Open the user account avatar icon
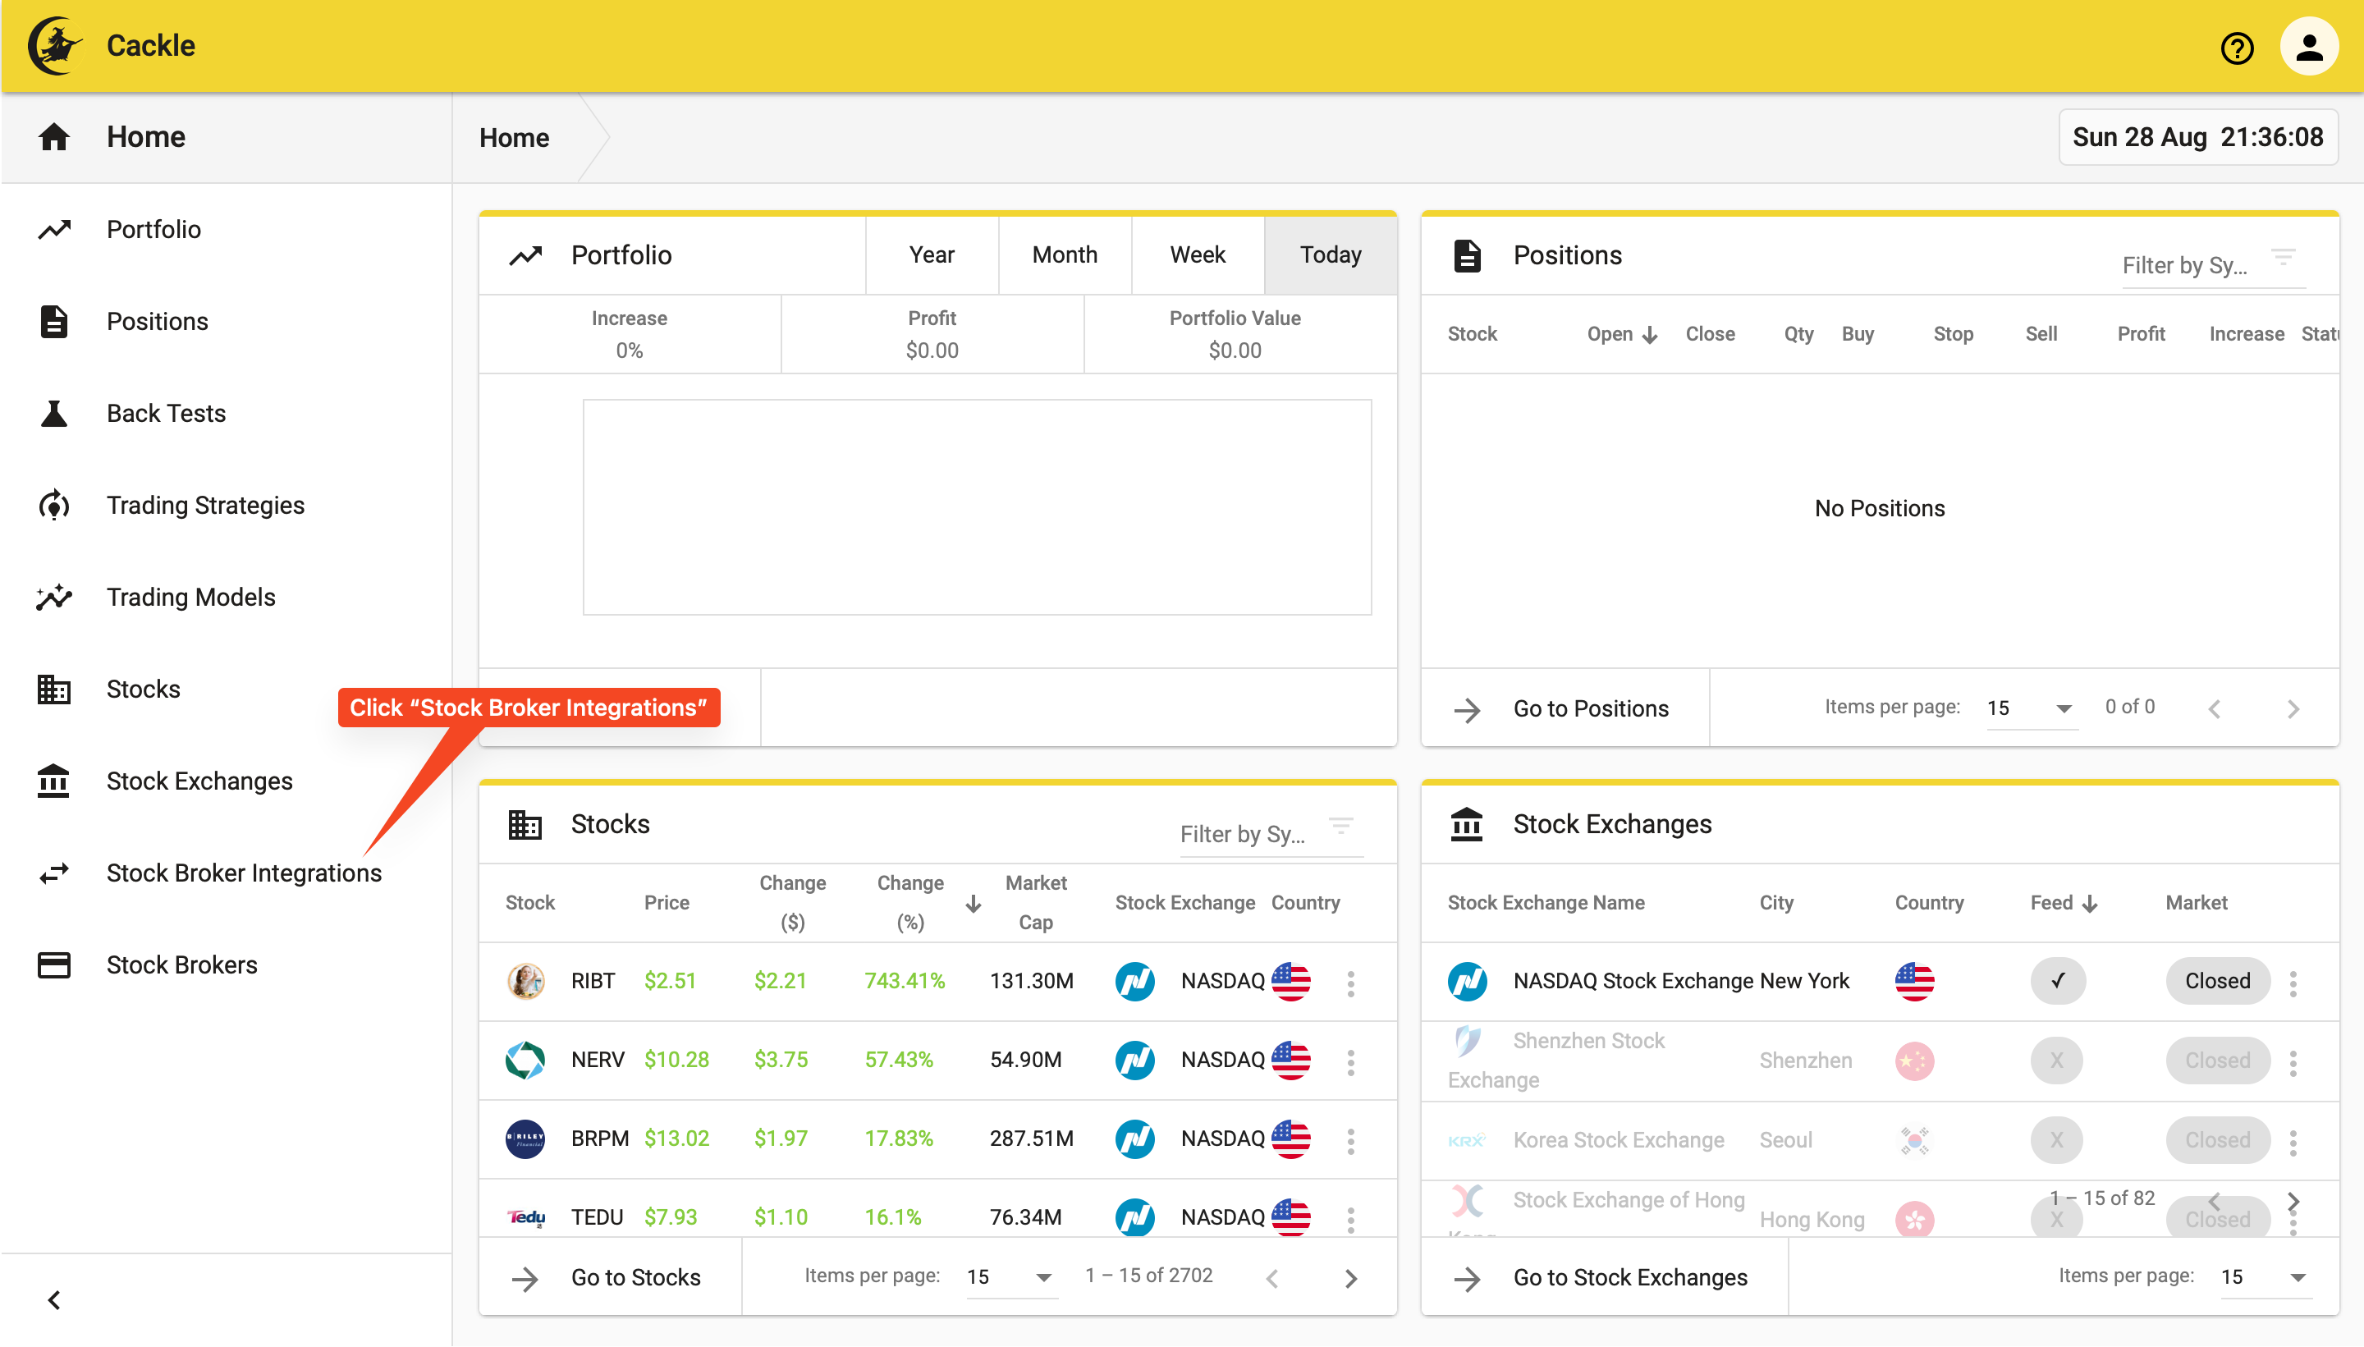 pyautogui.click(x=2308, y=46)
